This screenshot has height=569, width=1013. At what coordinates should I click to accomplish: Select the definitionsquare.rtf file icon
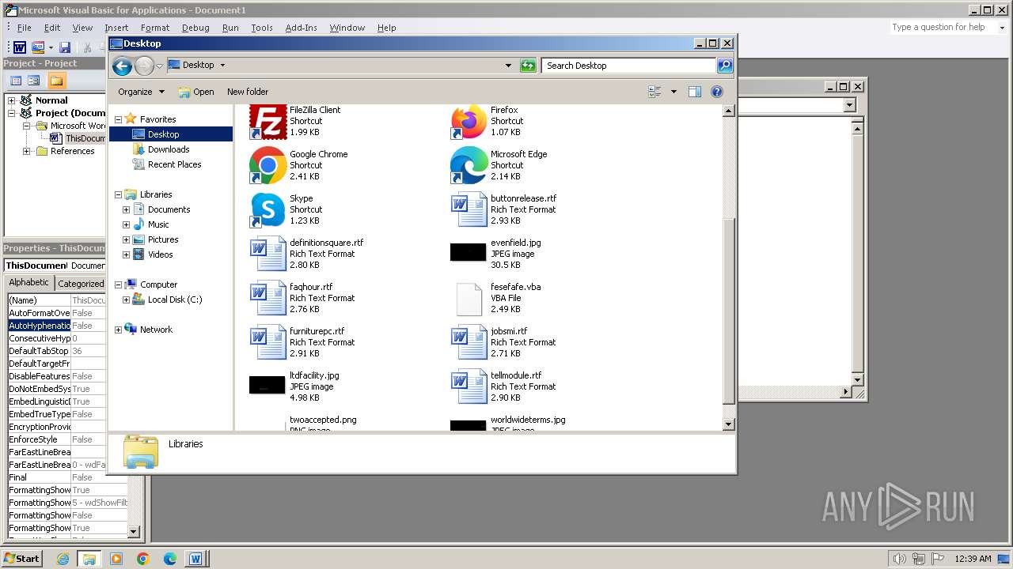point(267,254)
